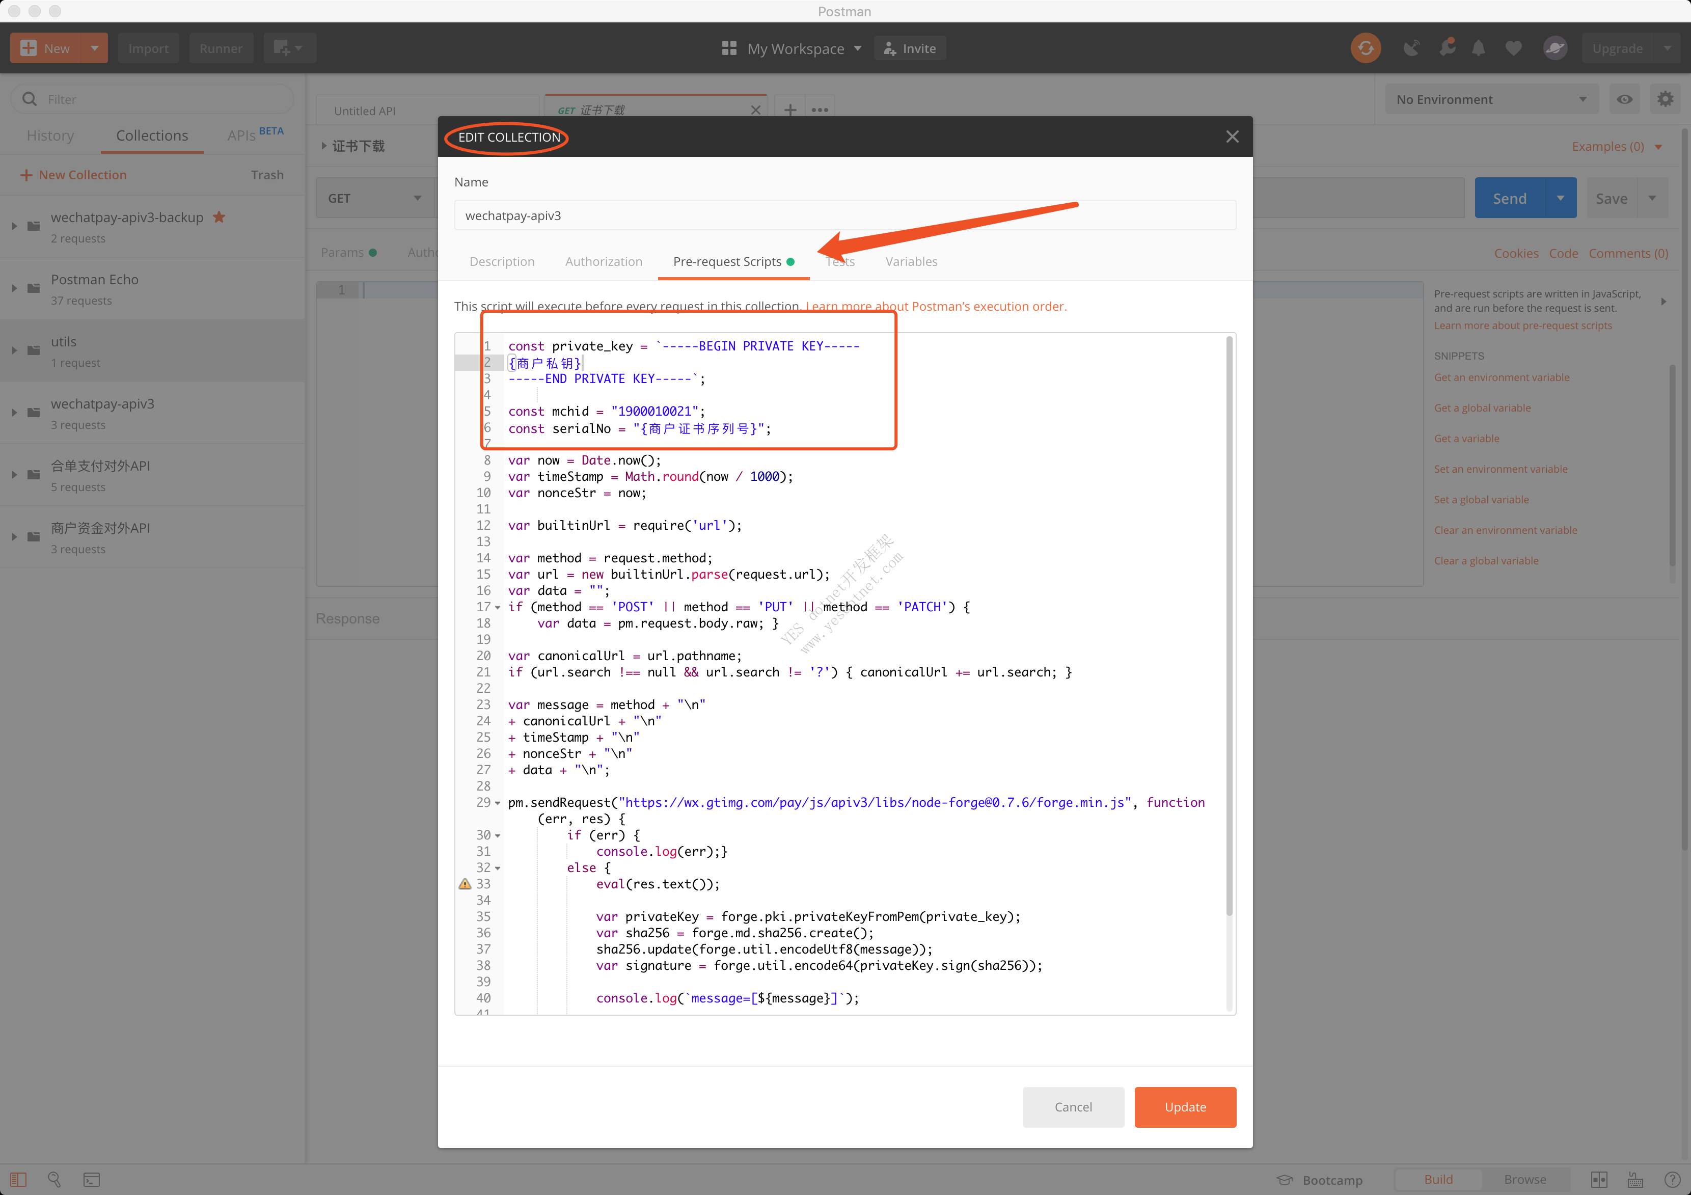The image size is (1691, 1195).
Task: Click the star on wechatpay-apiv3-backup
Action: coord(219,216)
